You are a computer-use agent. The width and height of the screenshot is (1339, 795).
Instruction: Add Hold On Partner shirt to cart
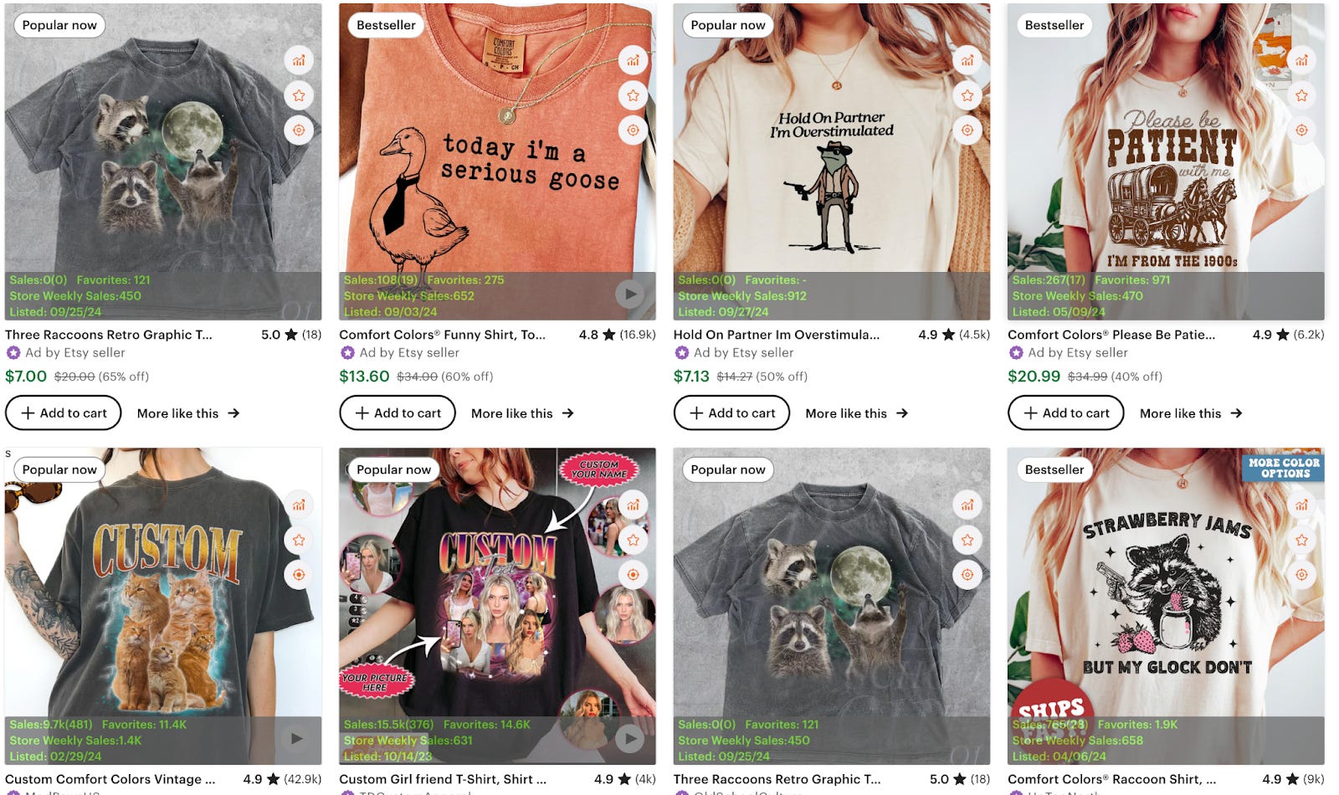pos(731,413)
